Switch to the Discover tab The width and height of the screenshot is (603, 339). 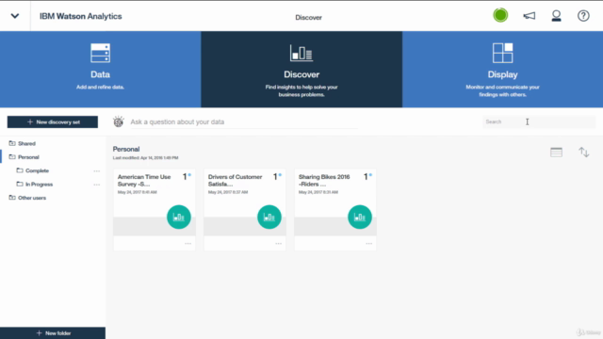pyautogui.click(x=301, y=69)
